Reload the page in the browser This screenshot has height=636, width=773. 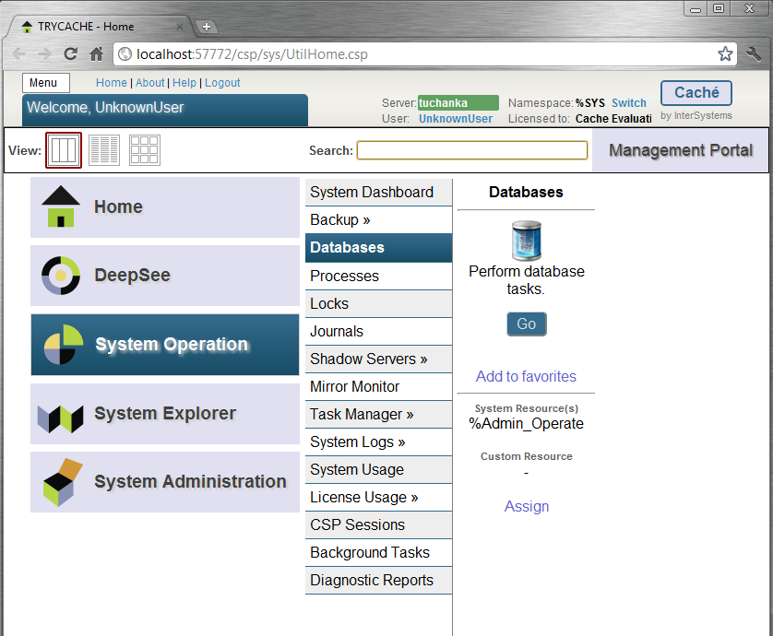click(x=70, y=53)
